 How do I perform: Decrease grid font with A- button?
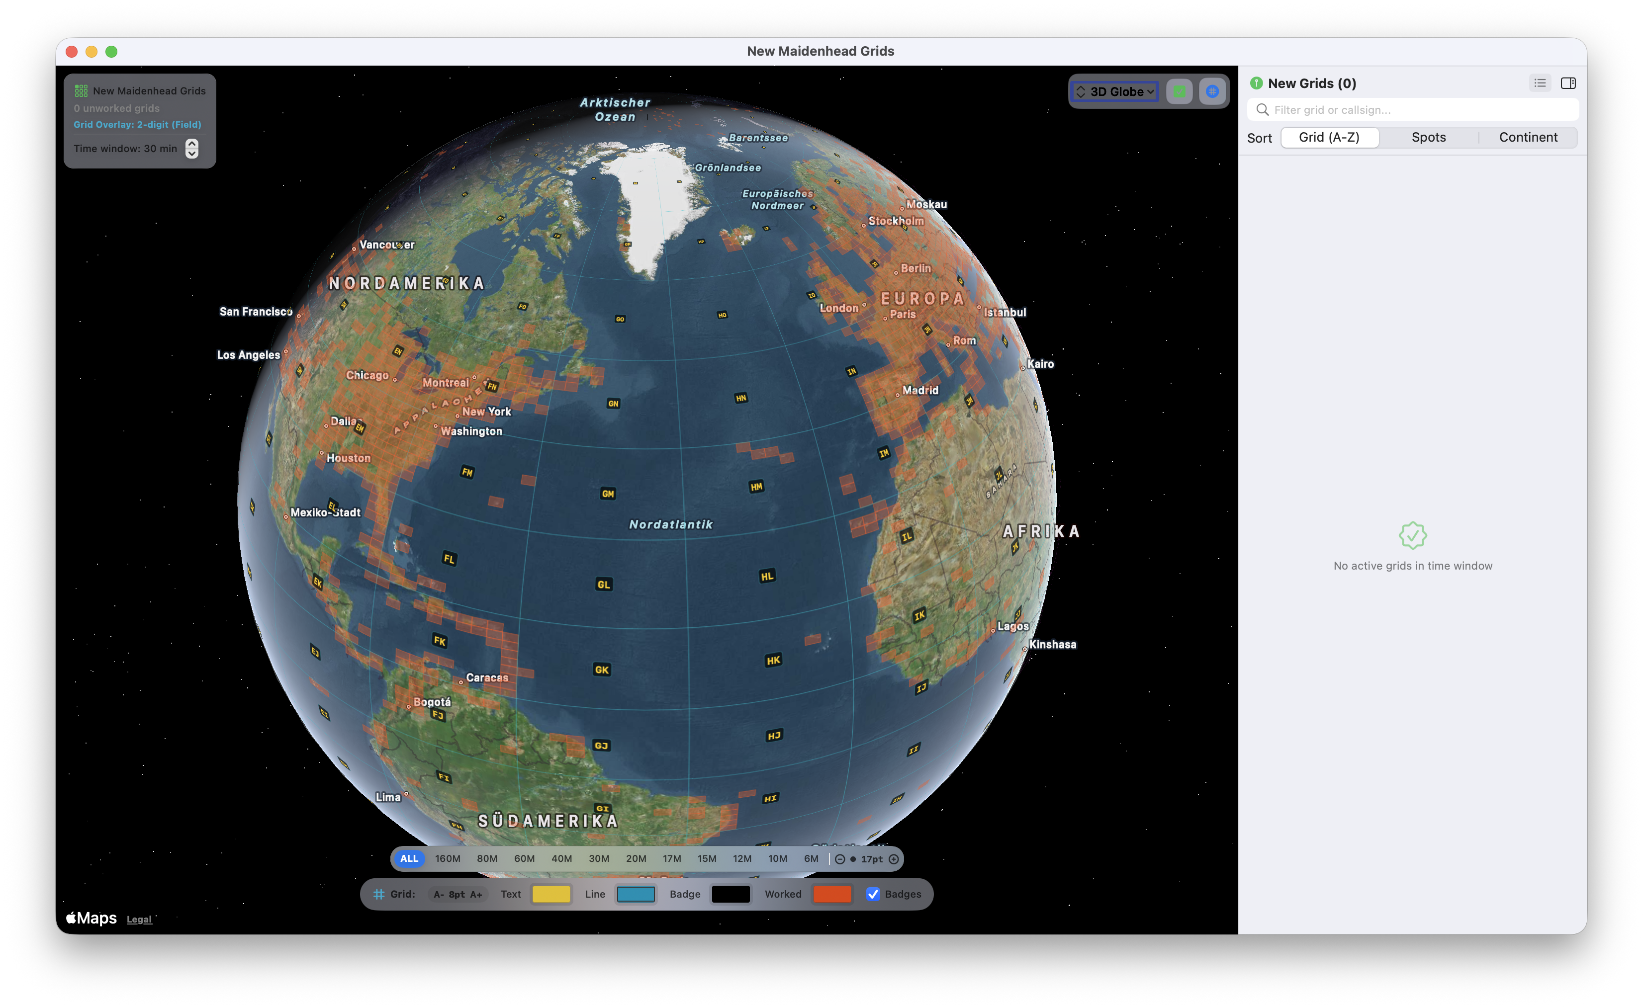(439, 895)
